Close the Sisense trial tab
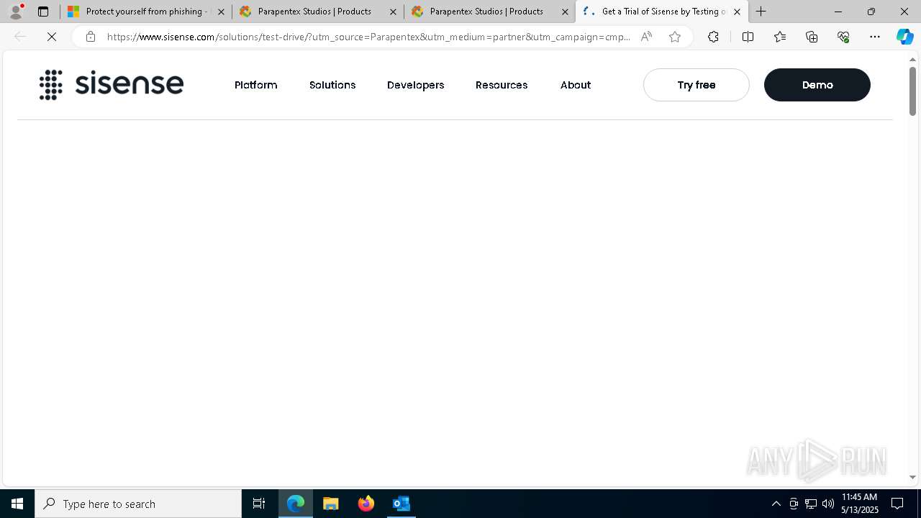Viewport: 921px width, 518px height. [737, 12]
